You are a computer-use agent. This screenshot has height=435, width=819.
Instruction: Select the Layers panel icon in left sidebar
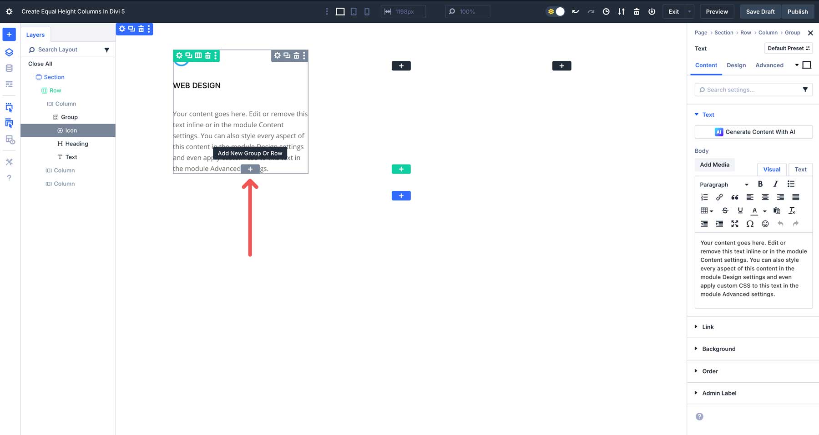pyautogui.click(x=9, y=52)
